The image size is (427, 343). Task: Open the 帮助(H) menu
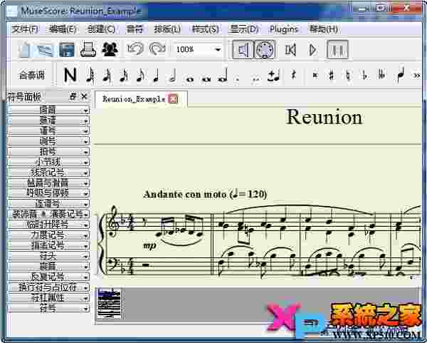click(323, 29)
